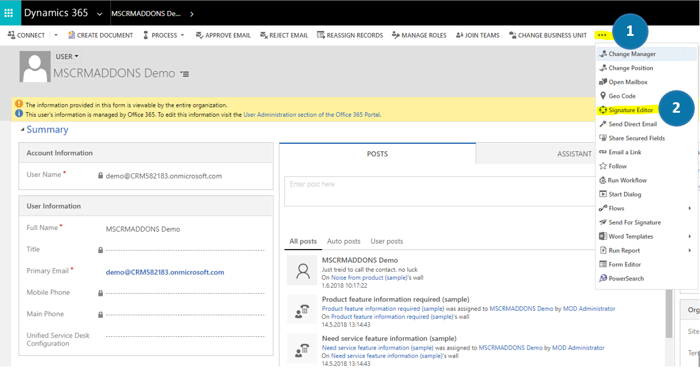This screenshot has width=700, height=371.
Task: Click the CREATE DOCUMENT command
Action: [101, 35]
